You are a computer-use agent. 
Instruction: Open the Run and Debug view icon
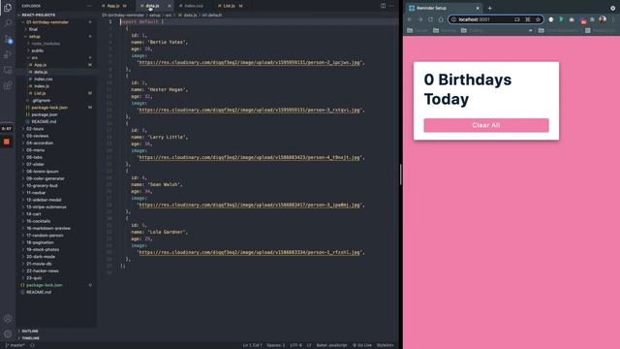(8, 54)
